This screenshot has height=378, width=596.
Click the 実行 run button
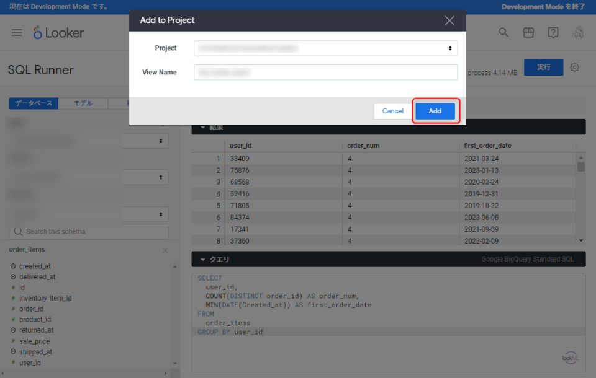click(x=543, y=67)
